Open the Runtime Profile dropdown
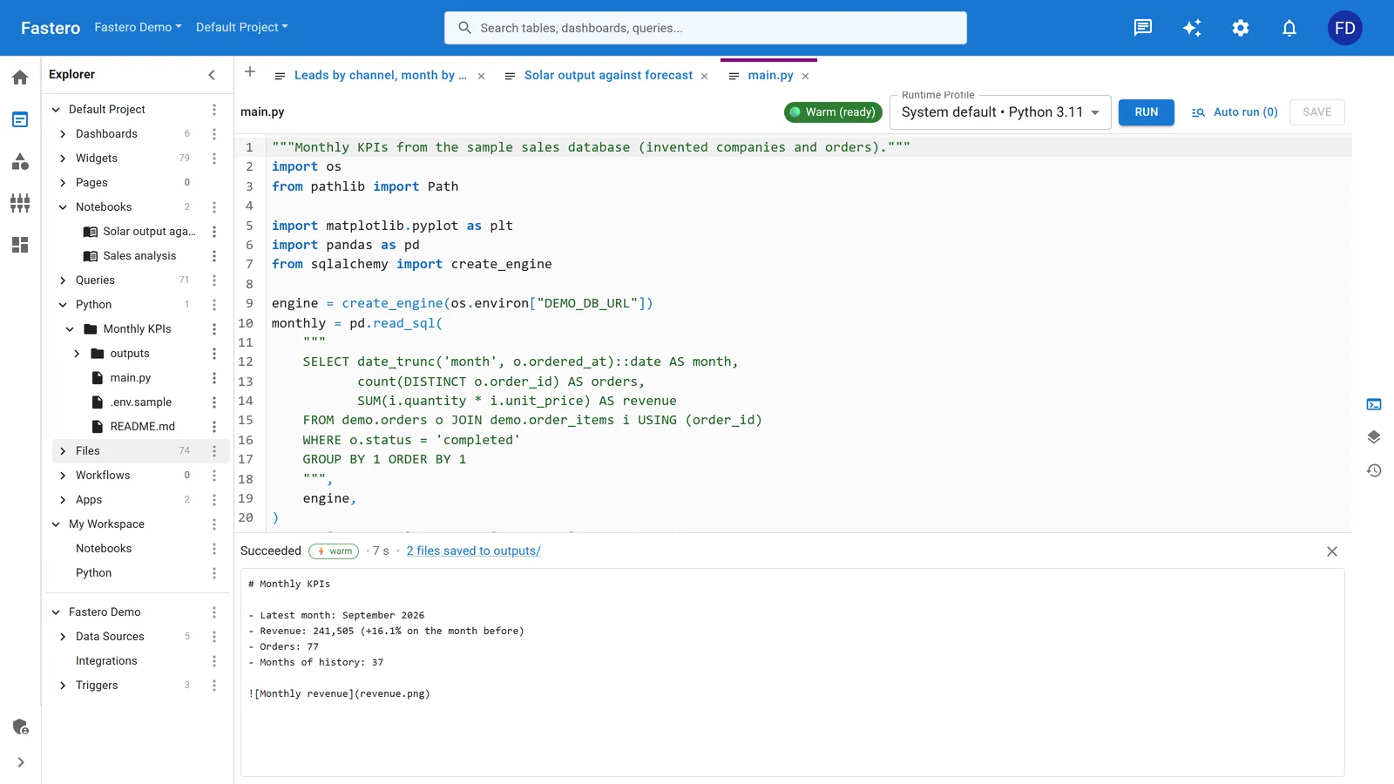The width and height of the screenshot is (1394, 784). coord(1000,112)
